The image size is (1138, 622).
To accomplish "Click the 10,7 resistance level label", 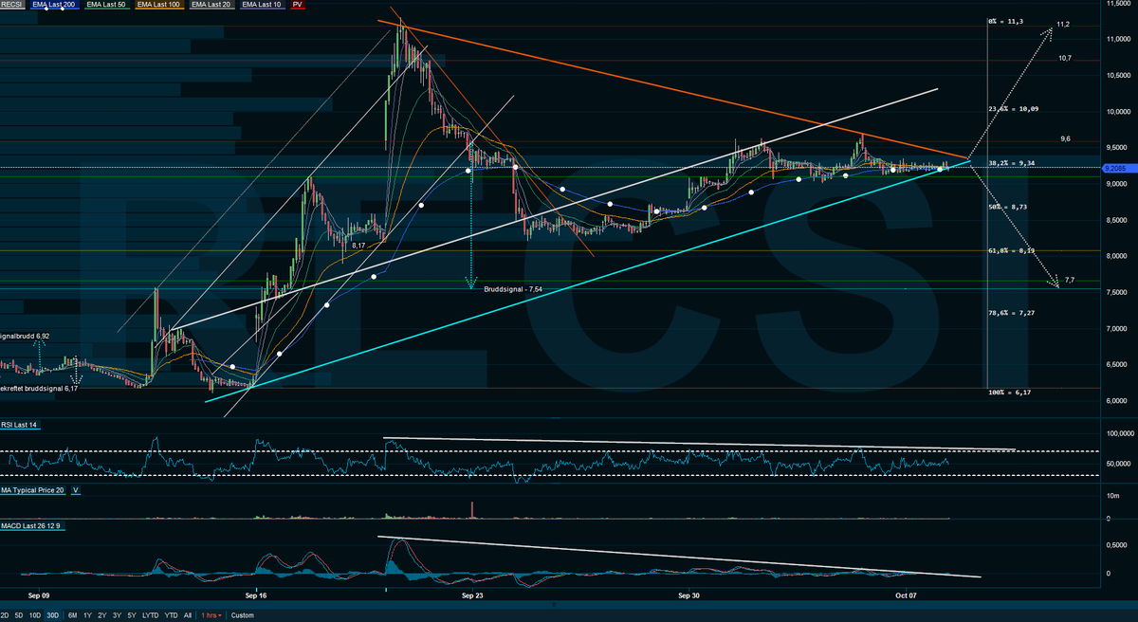I will 1065,58.
